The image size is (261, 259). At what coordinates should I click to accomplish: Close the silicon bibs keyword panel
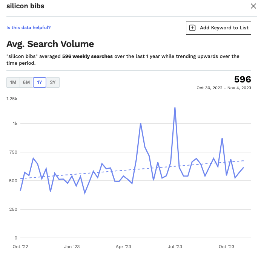coord(253,6)
